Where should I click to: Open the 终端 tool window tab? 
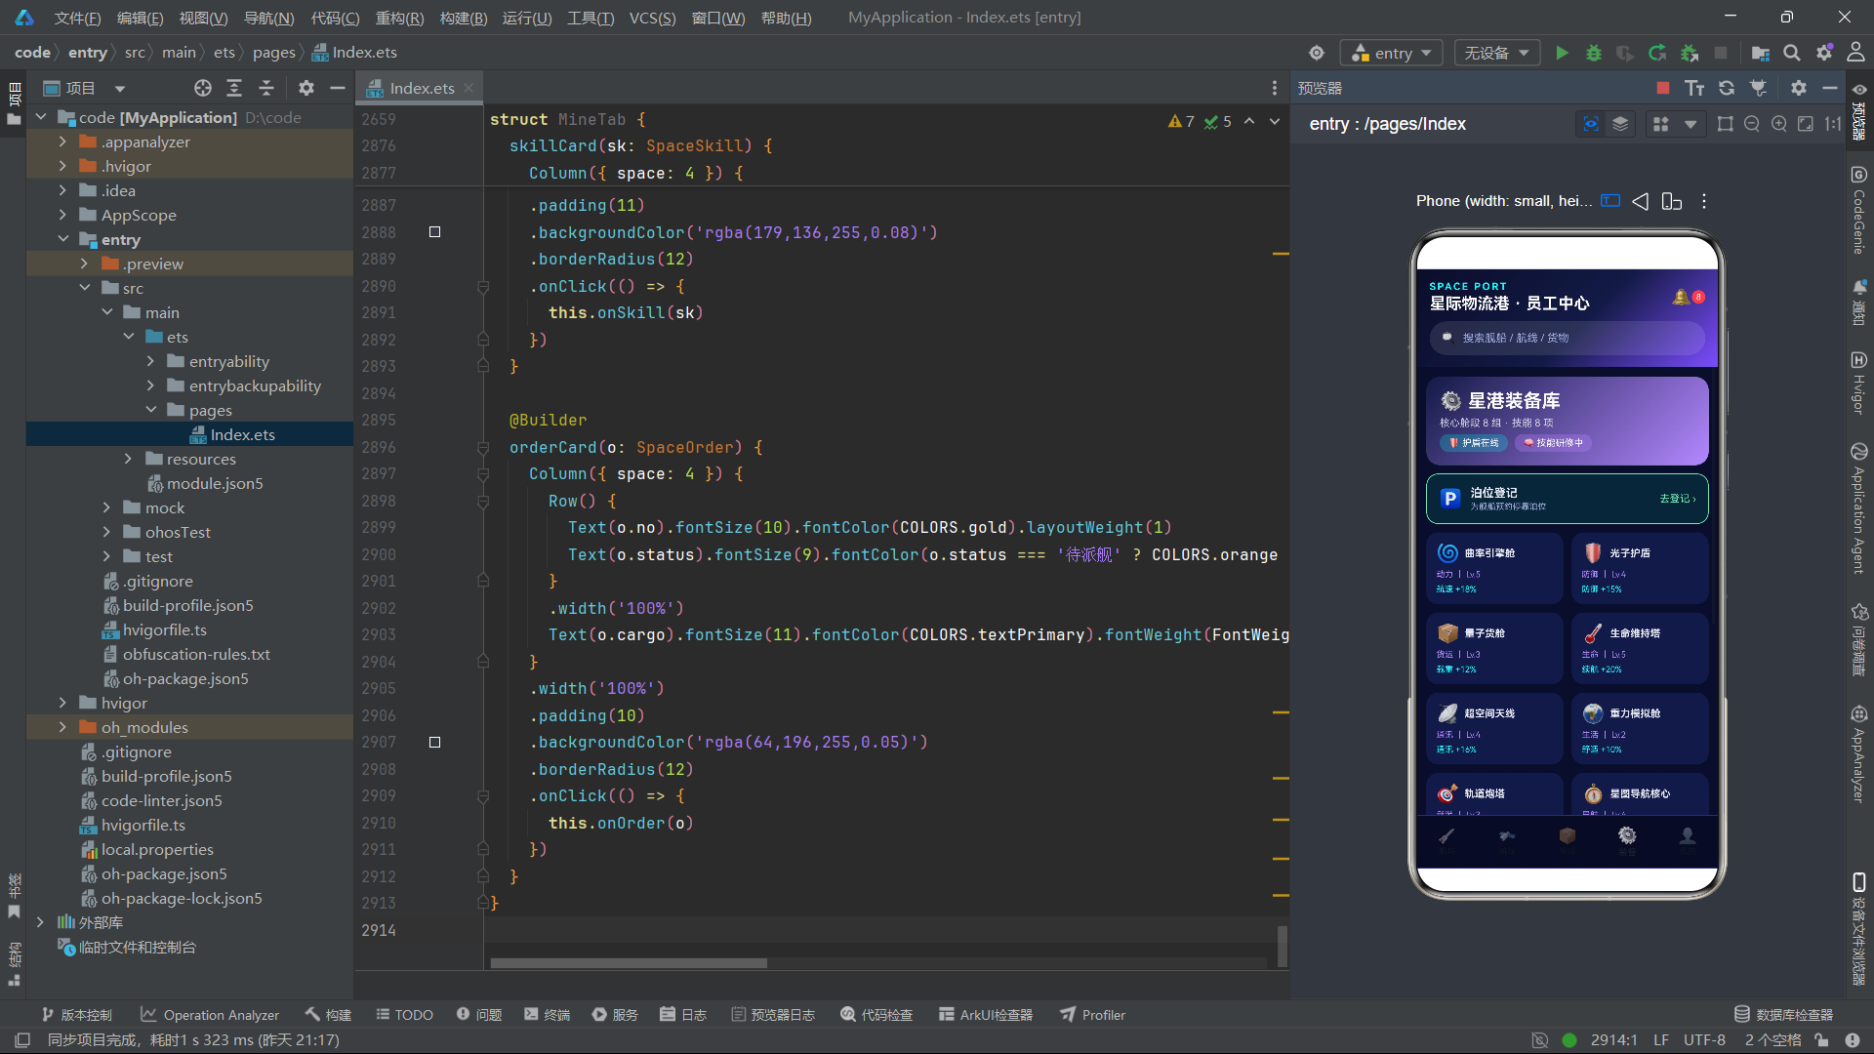click(547, 1015)
